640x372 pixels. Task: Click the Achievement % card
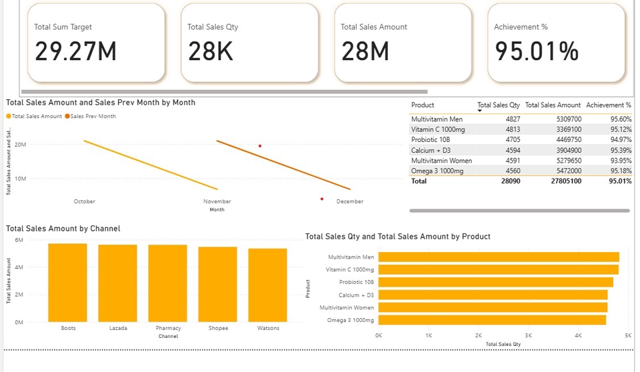556,42
